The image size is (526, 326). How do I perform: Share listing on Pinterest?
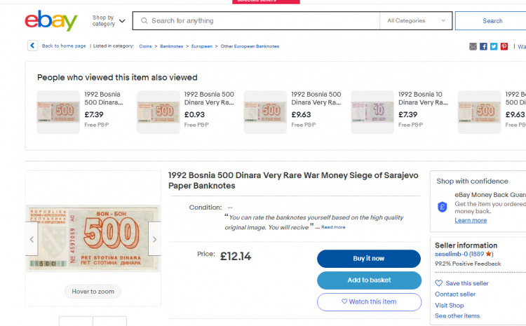pos(504,46)
